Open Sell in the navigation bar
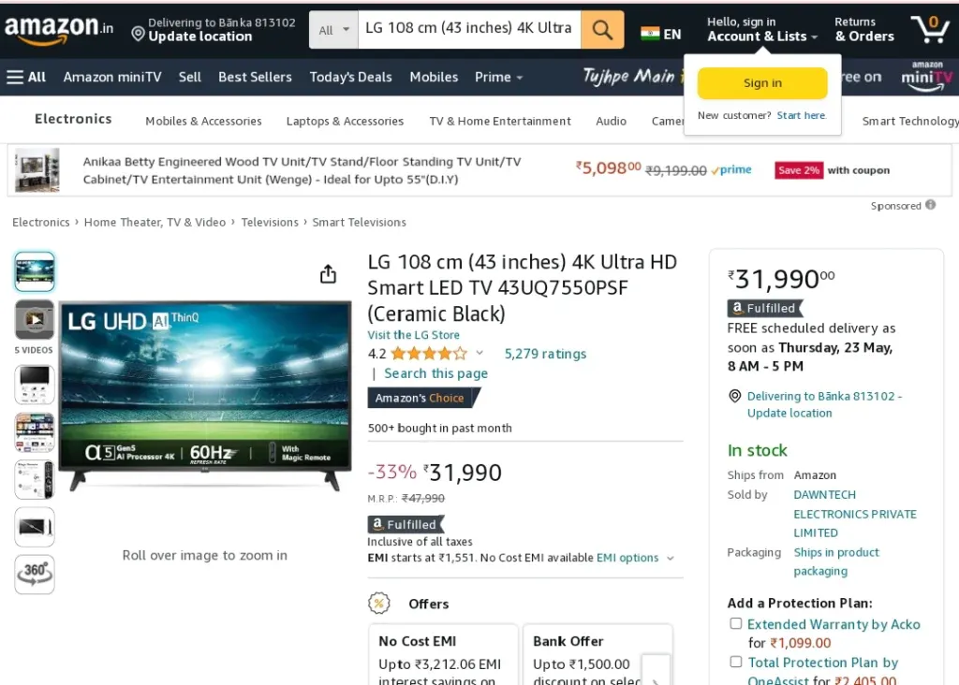The height and width of the screenshot is (685, 959). (189, 77)
